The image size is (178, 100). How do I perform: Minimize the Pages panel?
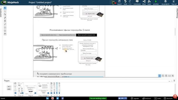point(169,81)
